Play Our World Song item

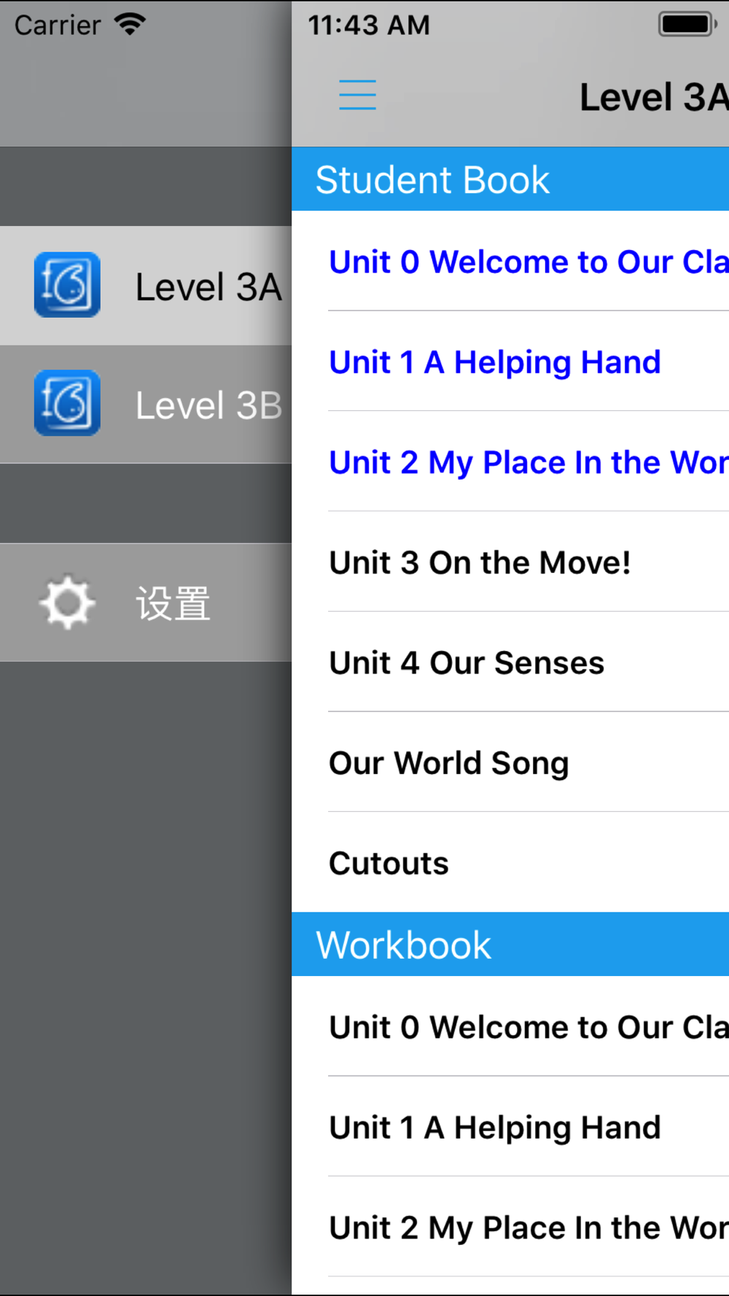click(x=448, y=763)
